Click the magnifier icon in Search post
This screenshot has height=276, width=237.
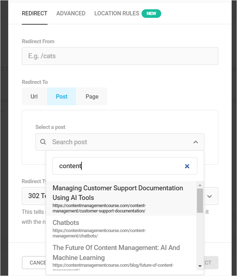43,142
